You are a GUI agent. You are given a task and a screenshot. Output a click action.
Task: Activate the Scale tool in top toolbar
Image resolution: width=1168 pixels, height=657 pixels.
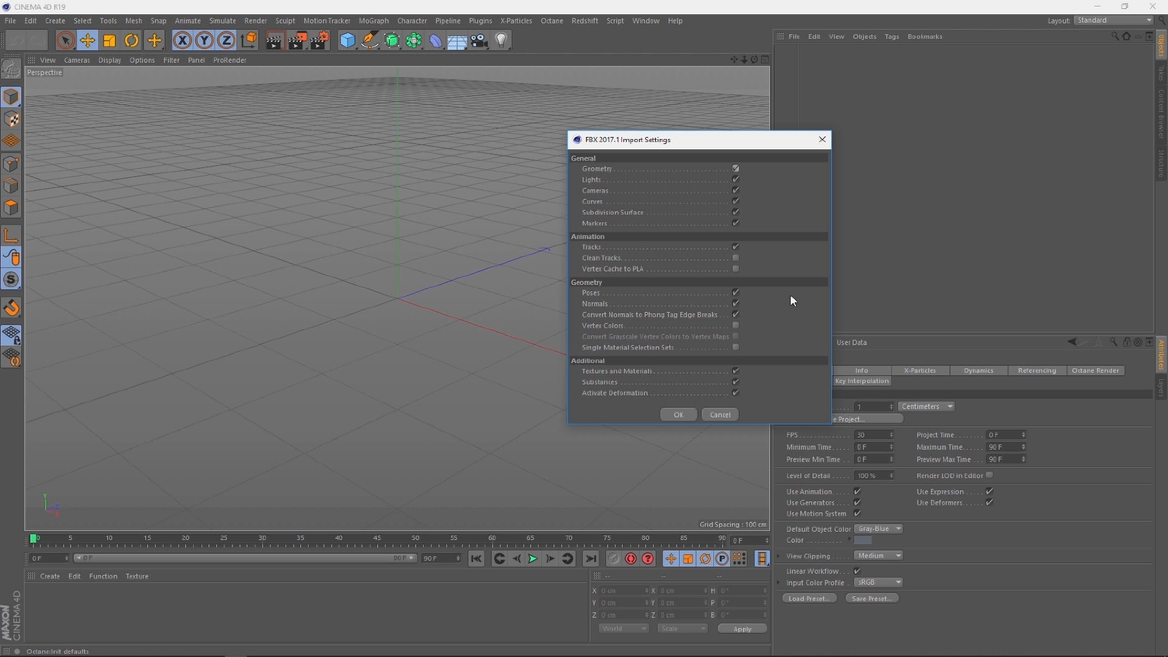(109, 41)
